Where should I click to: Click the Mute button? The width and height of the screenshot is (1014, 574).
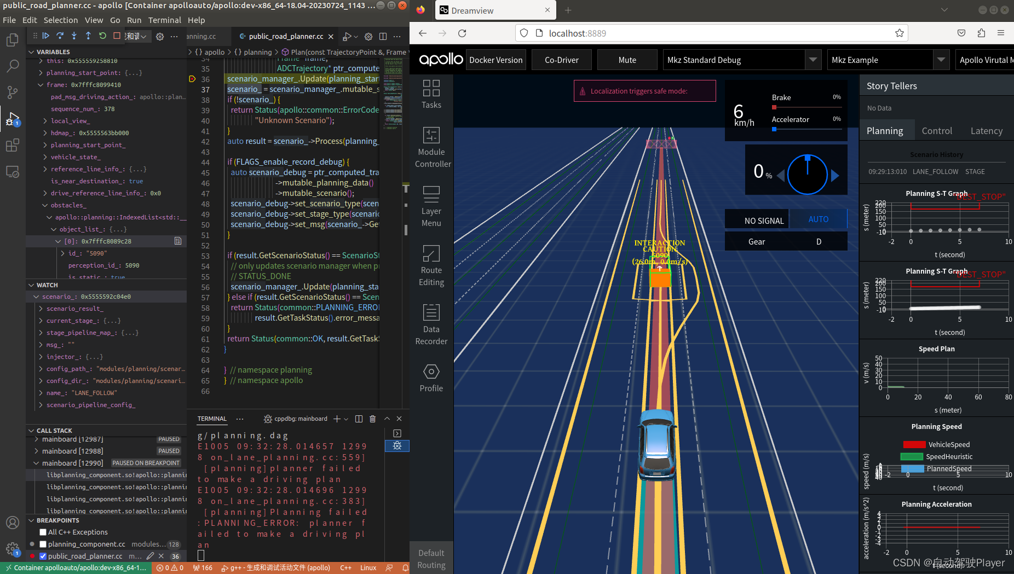pos(627,60)
